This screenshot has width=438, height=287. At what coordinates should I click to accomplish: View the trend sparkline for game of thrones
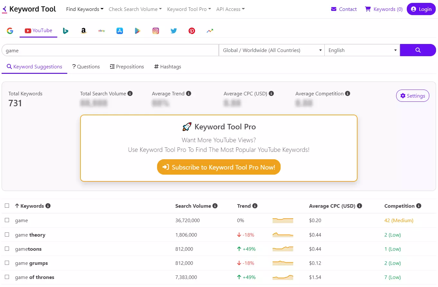point(283,277)
